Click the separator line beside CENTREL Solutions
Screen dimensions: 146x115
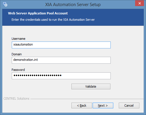tap(87, 99)
